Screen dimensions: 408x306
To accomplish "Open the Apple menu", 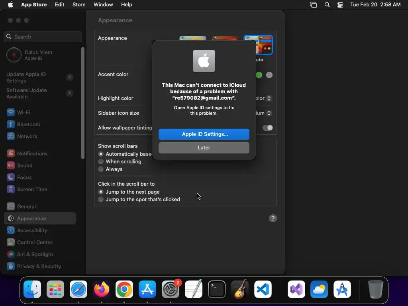I will pos(10,5).
